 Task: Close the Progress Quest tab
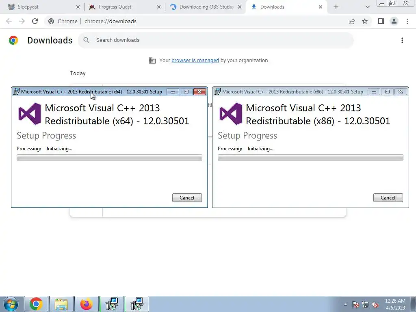click(x=159, y=7)
